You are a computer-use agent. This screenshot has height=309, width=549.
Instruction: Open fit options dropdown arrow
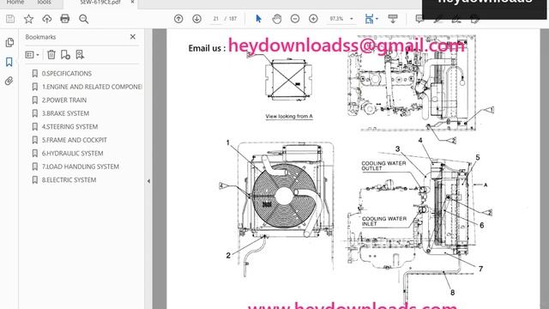[377, 19]
